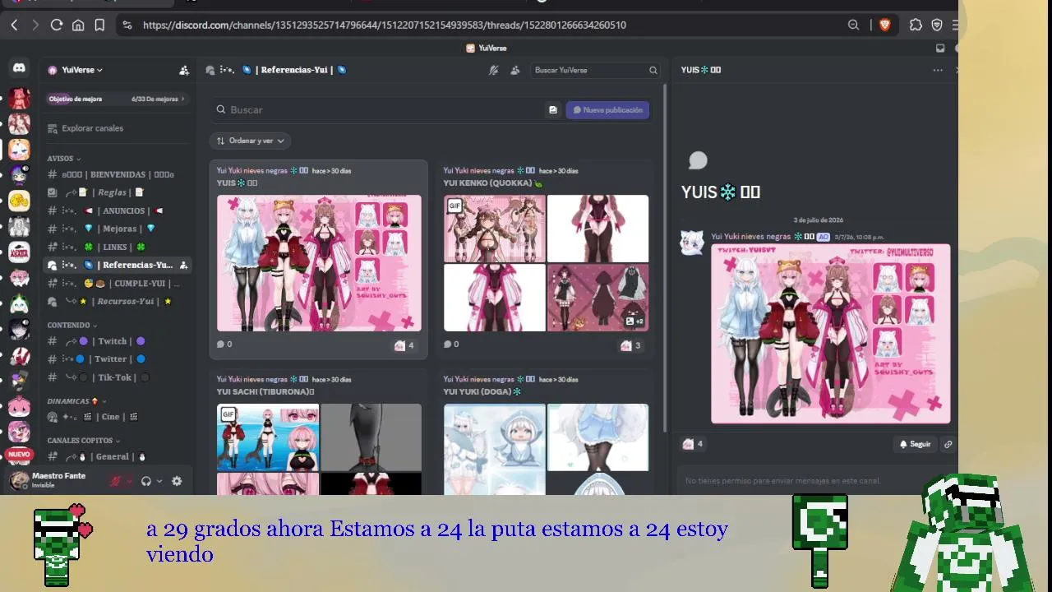Open user settings gear icon
Screen dimensions: 1052x592
point(177,481)
